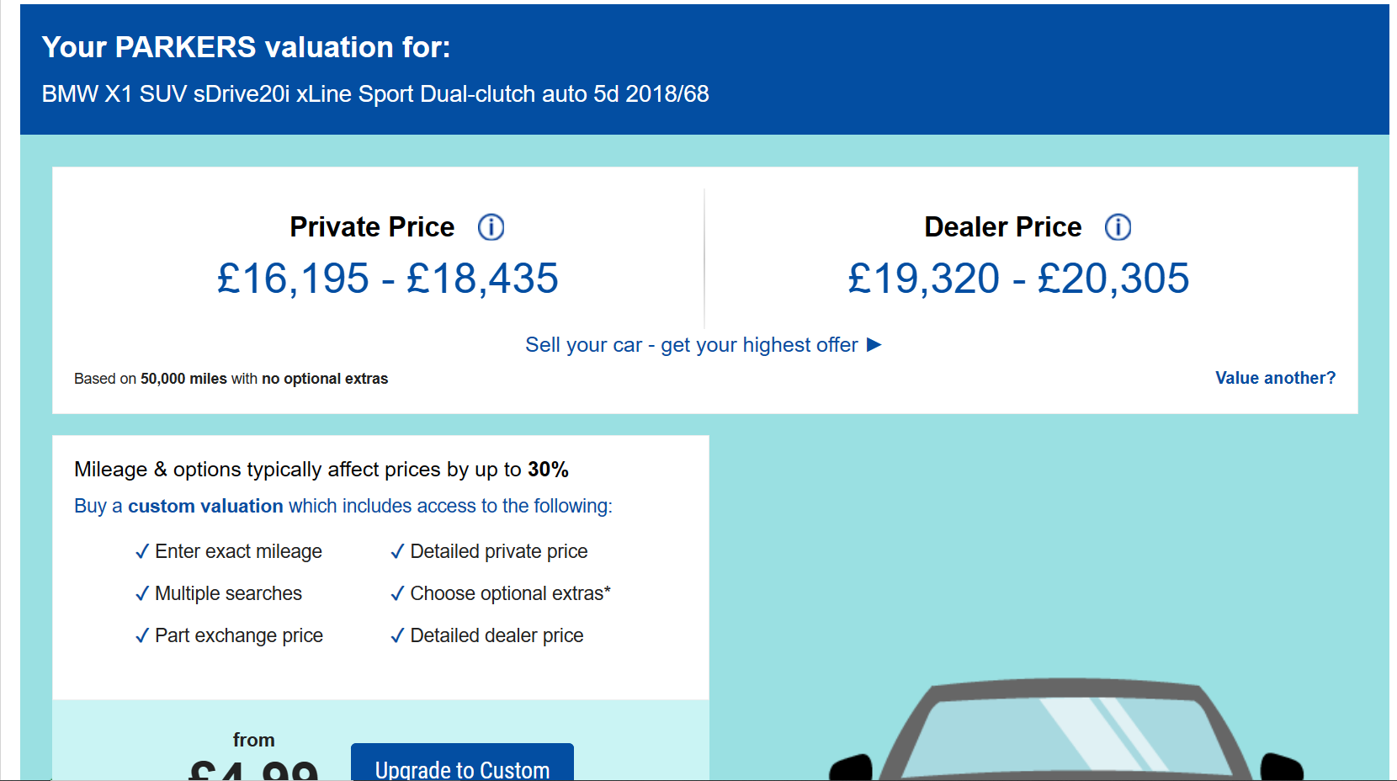
Task: Click the Detailed dealer price checkmark
Action: pyautogui.click(x=397, y=636)
